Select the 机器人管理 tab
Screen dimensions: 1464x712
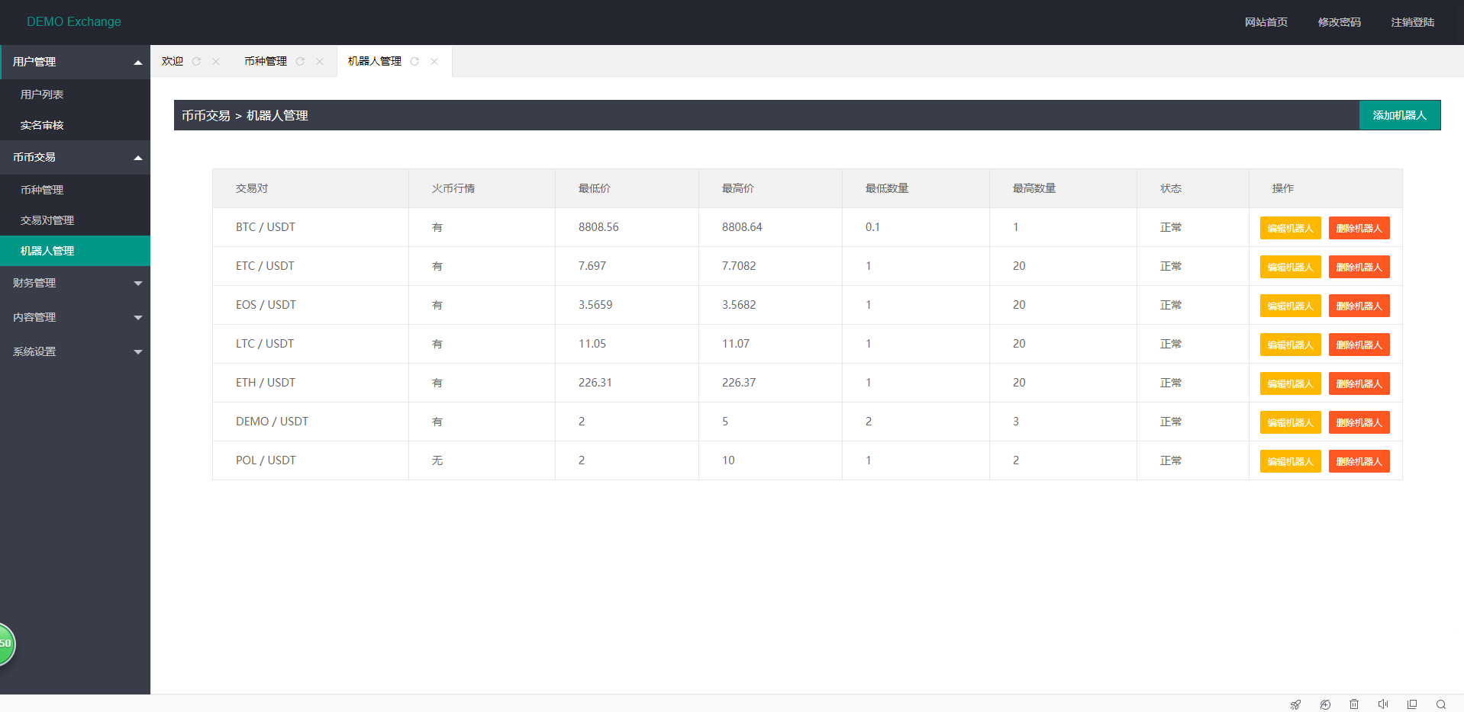click(x=375, y=62)
